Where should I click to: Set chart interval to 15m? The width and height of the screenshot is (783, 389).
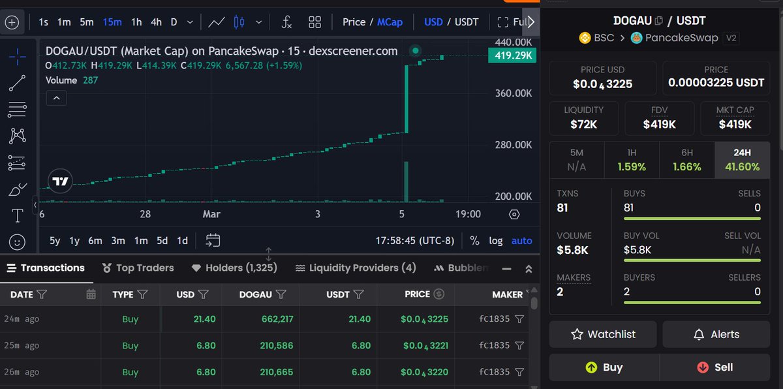112,22
